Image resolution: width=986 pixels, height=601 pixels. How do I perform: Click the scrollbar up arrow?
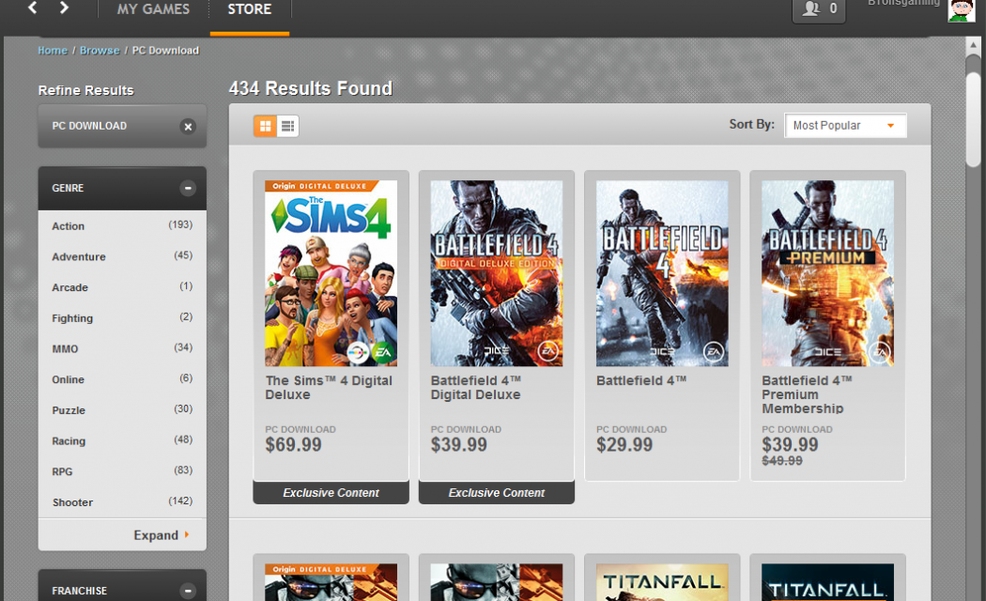pos(973,45)
